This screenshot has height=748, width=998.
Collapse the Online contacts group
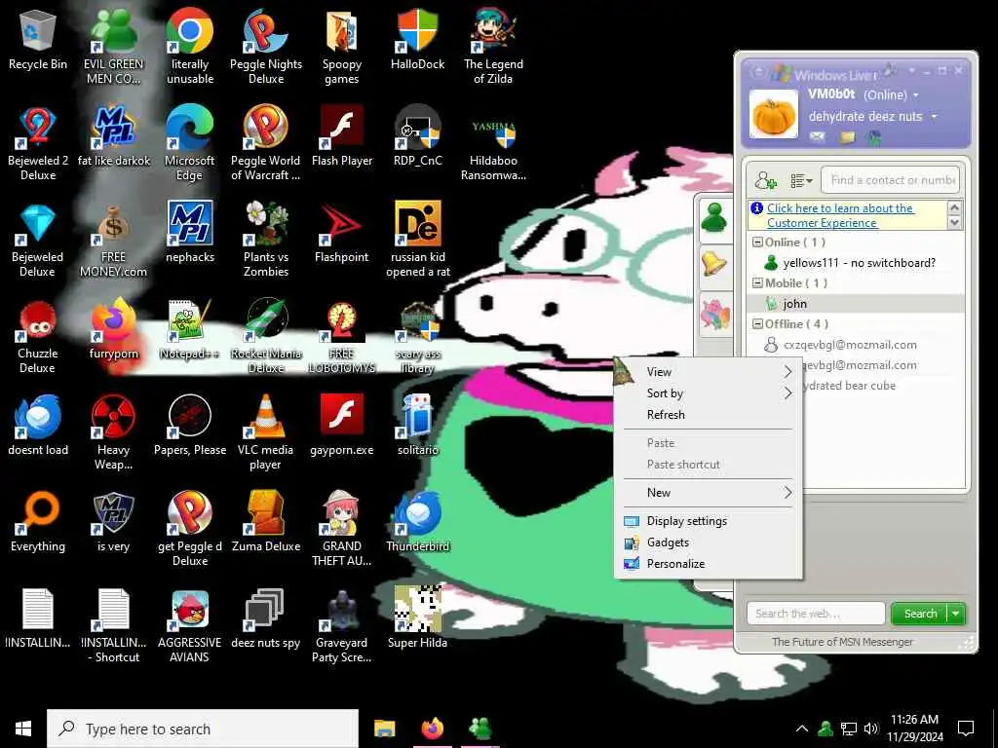757,243
